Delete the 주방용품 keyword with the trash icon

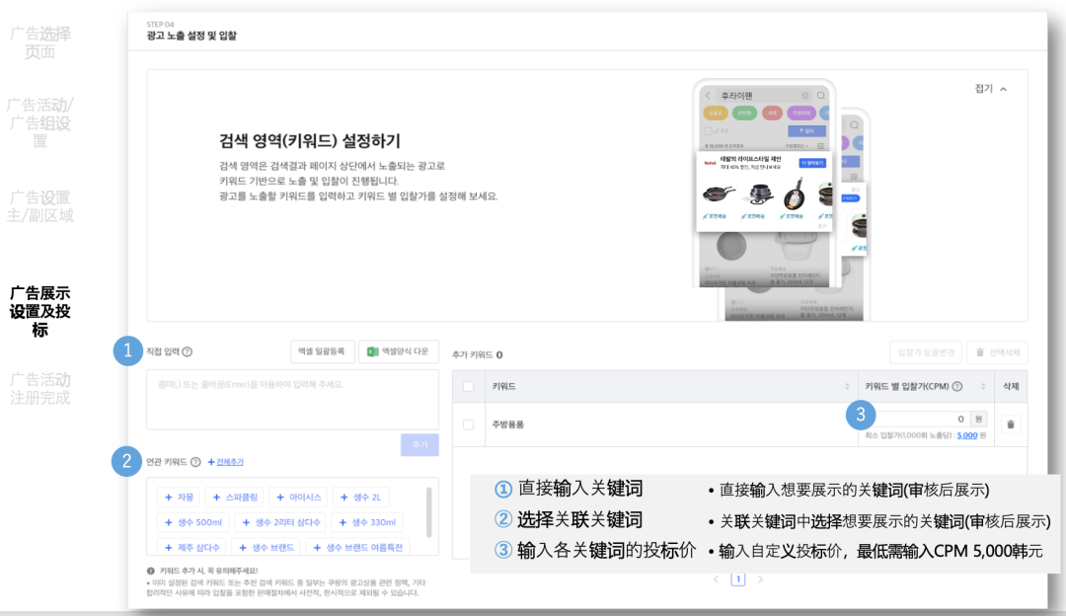(1011, 424)
